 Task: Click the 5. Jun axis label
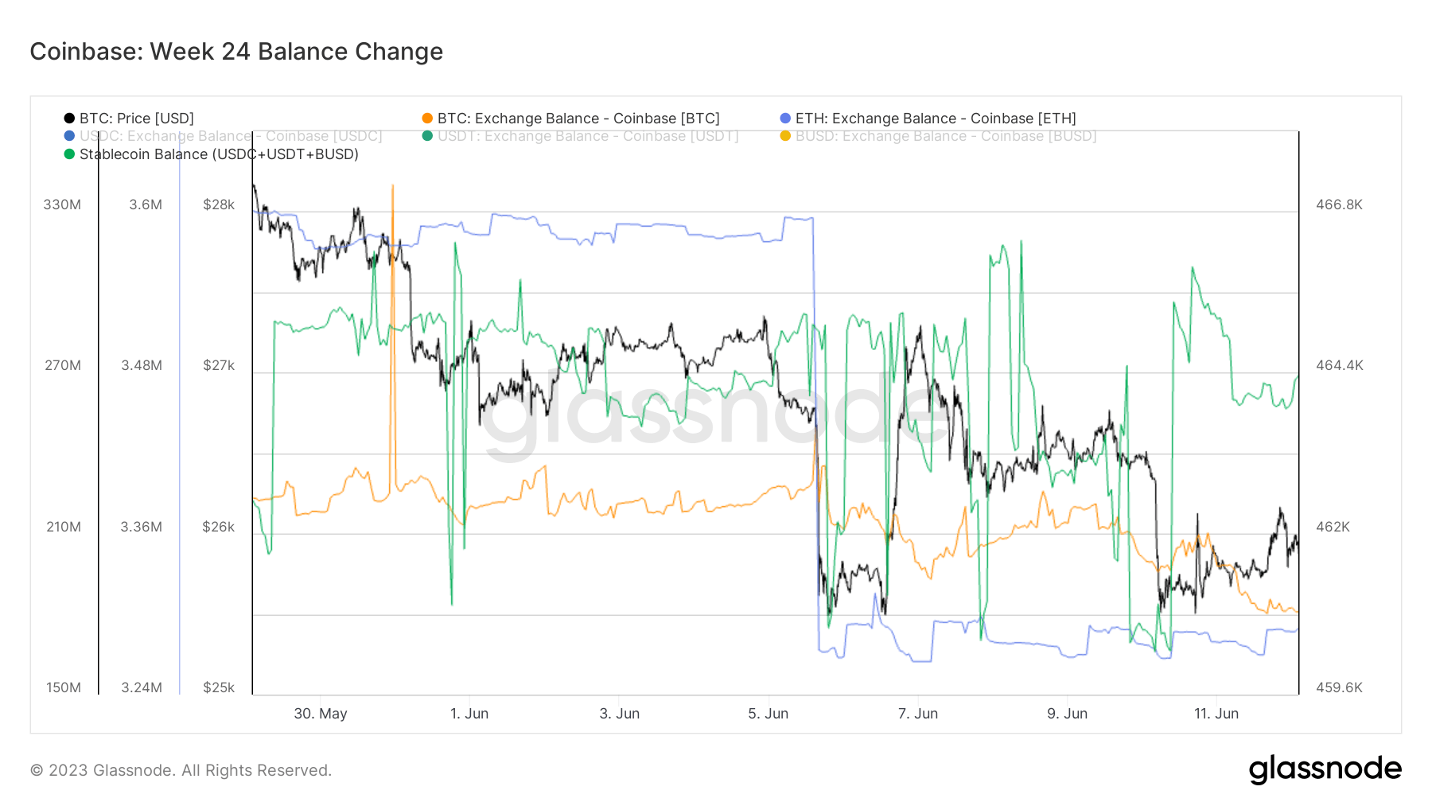point(769,713)
